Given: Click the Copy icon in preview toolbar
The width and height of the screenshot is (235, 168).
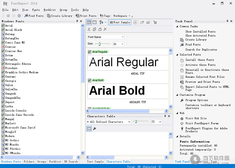Looking at the screenshot, I should coord(94,29).
